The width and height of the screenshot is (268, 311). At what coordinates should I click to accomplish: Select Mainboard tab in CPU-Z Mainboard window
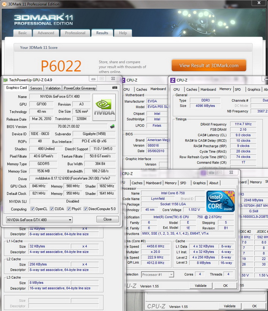158,89
